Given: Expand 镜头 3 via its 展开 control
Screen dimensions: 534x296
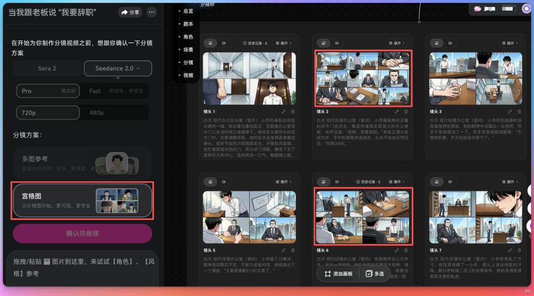Looking at the screenshot, I should (x=510, y=43).
